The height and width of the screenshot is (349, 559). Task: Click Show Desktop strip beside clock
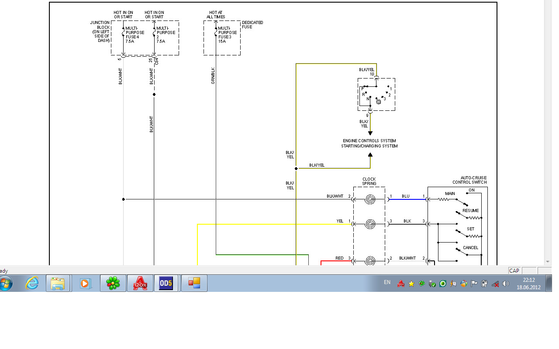pyautogui.click(x=549, y=284)
